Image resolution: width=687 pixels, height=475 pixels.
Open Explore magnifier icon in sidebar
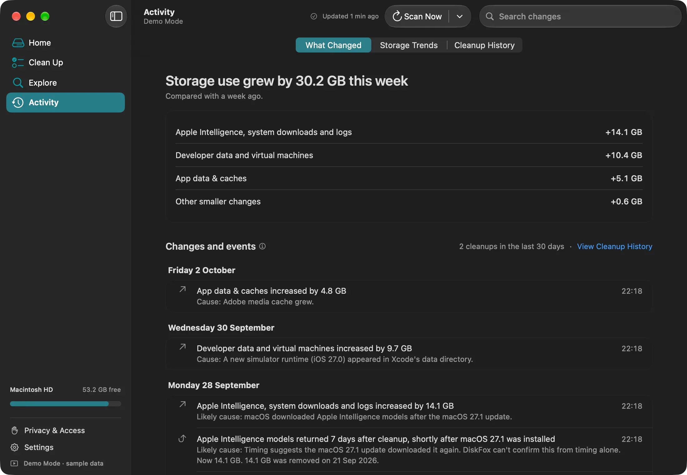click(x=18, y=82)
